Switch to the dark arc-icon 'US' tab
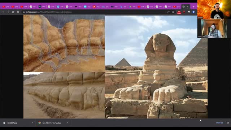This screenshot has width=231, height=130. pos(78,6)
